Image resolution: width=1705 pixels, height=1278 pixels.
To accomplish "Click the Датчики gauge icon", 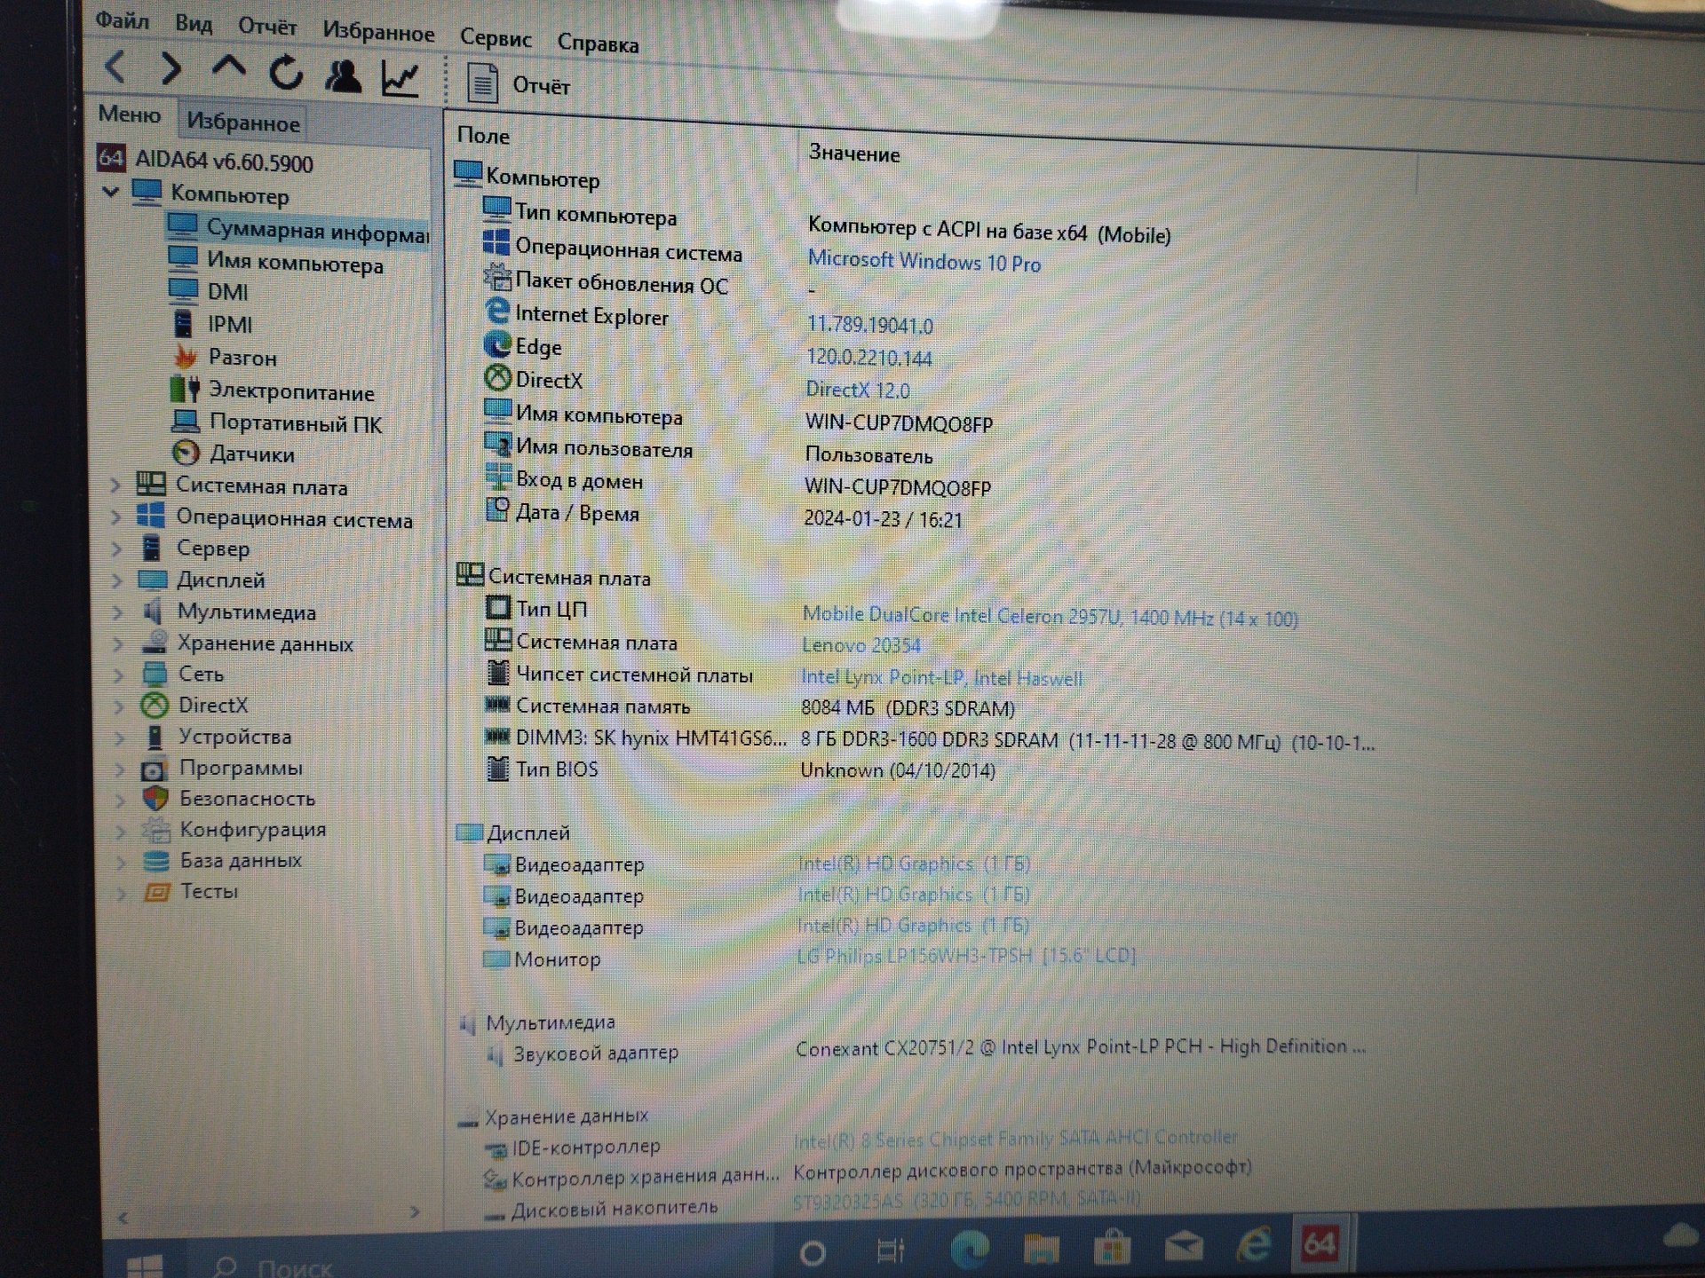I will (x=186, y=453).
